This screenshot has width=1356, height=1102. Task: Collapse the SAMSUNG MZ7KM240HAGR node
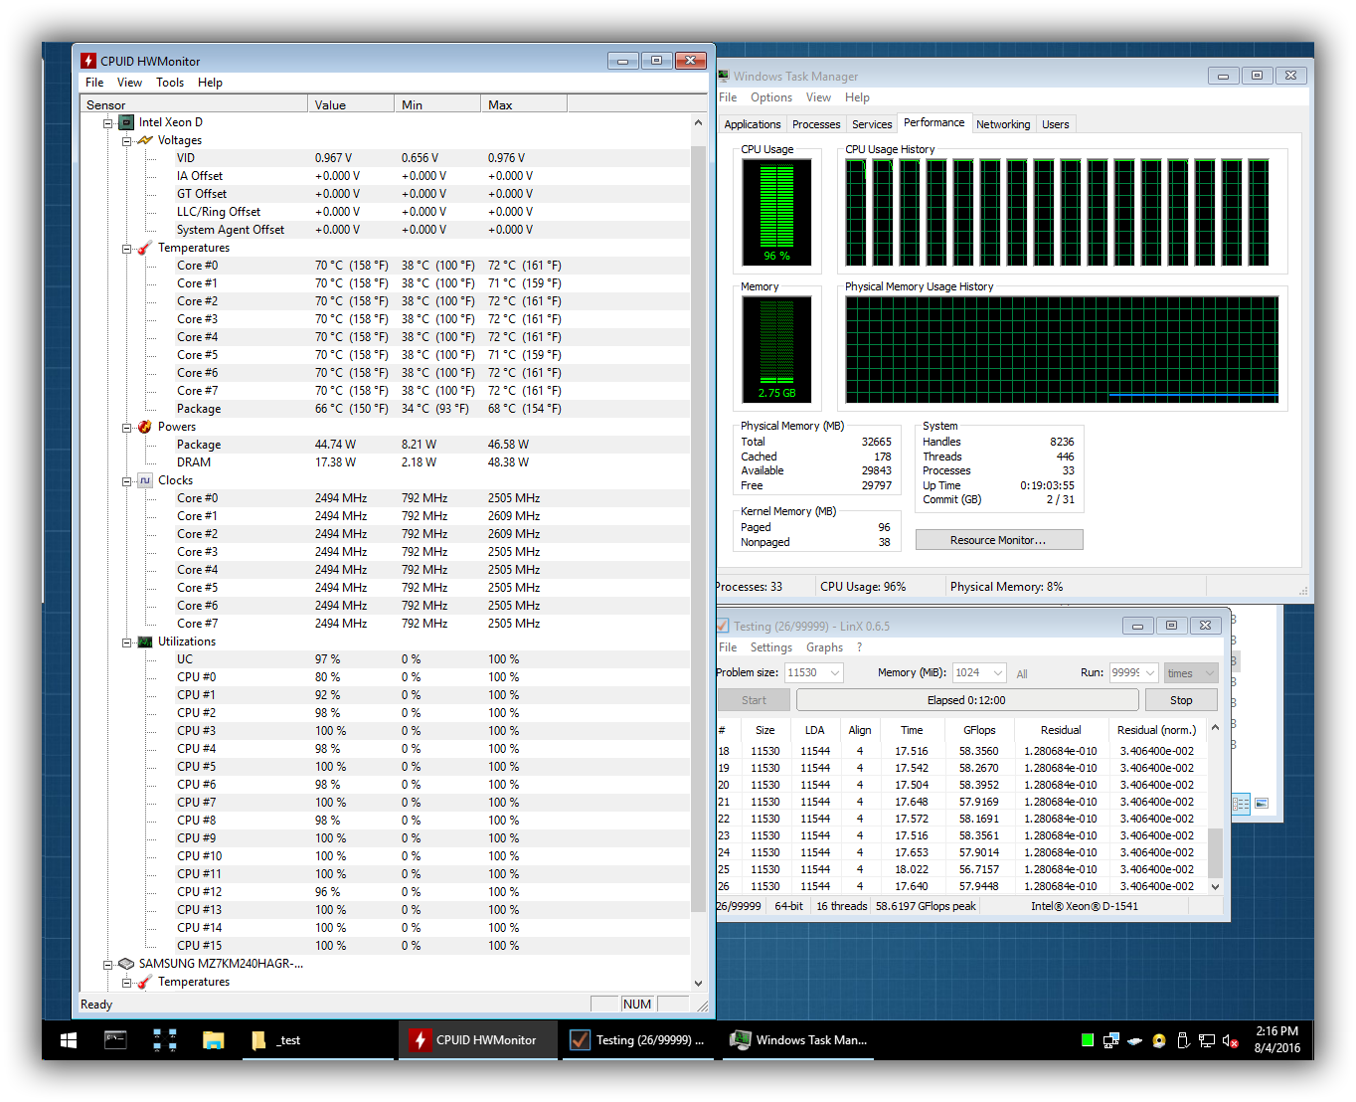[107, 965]
